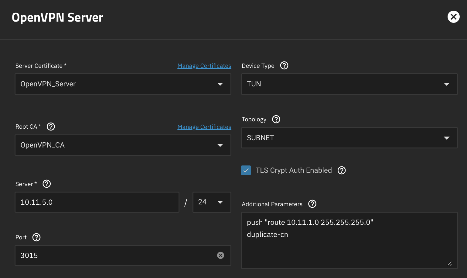This screenshot has width=467, height=278.
Task: Change the Topology dropdown from SUBNET
Action: [x=349, y=138]
